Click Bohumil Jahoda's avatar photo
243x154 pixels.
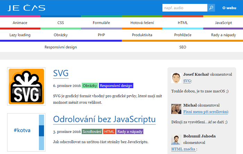pyautogui.click(x=176, y=139)
